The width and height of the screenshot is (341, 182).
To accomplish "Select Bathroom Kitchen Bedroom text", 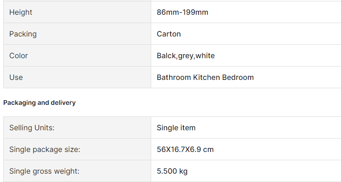I will pos(205,78).
